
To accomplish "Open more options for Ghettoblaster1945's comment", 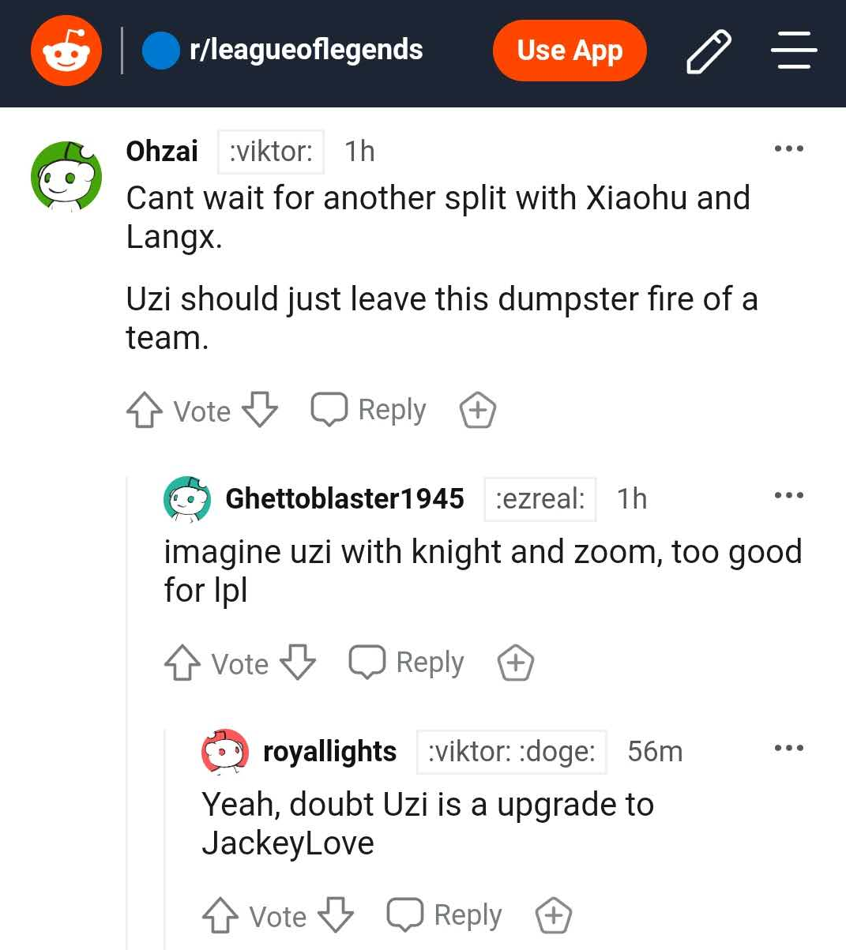I will click(x=788, y=496).
